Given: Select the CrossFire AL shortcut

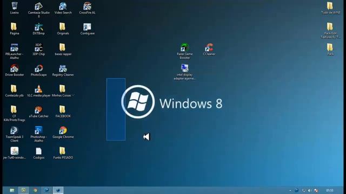Looking at the screenshot, I should [87, 6].
